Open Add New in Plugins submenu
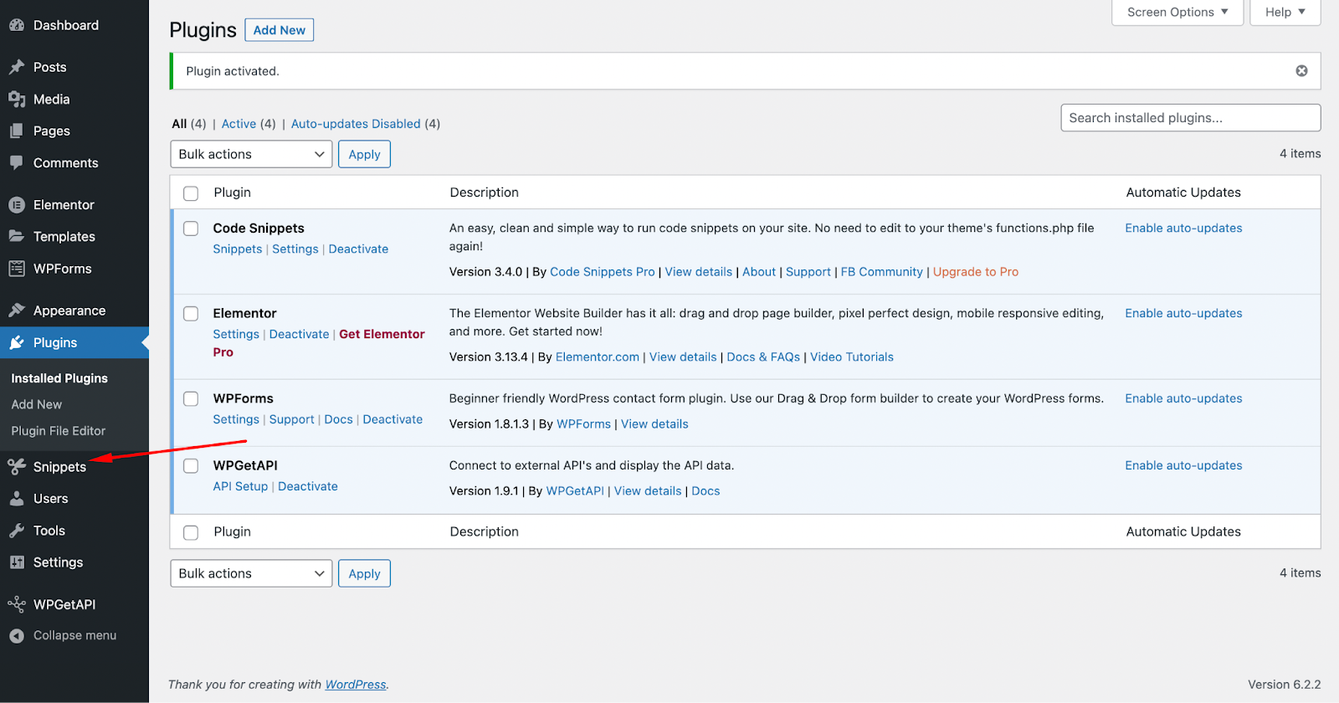This screenshot has width=1339, height=703. 37,404
